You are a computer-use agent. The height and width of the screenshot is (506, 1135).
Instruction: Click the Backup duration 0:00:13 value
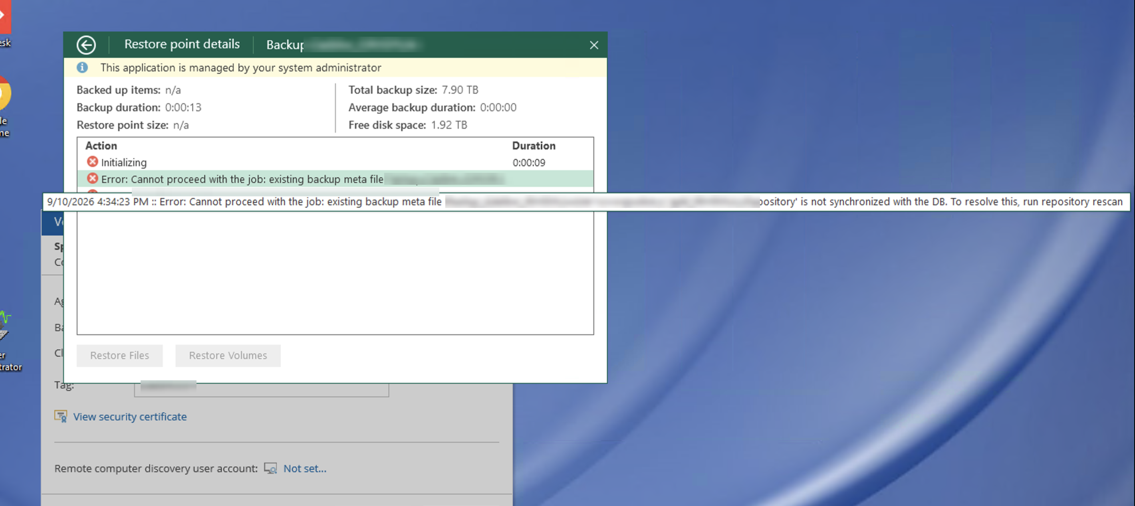point(183,107)
